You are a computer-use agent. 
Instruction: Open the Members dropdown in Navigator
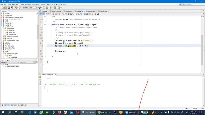(x=10, y=63)
